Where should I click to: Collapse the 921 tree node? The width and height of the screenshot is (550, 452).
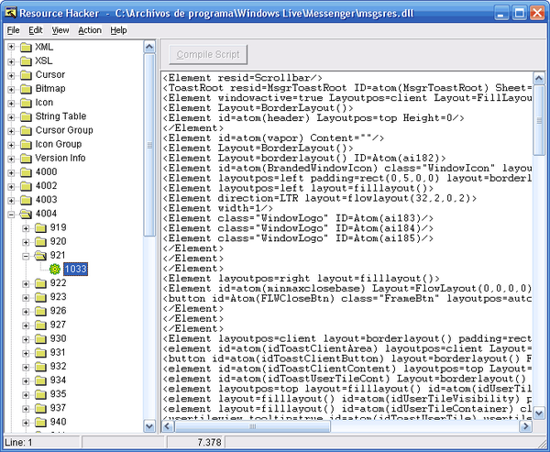[26, 256]
